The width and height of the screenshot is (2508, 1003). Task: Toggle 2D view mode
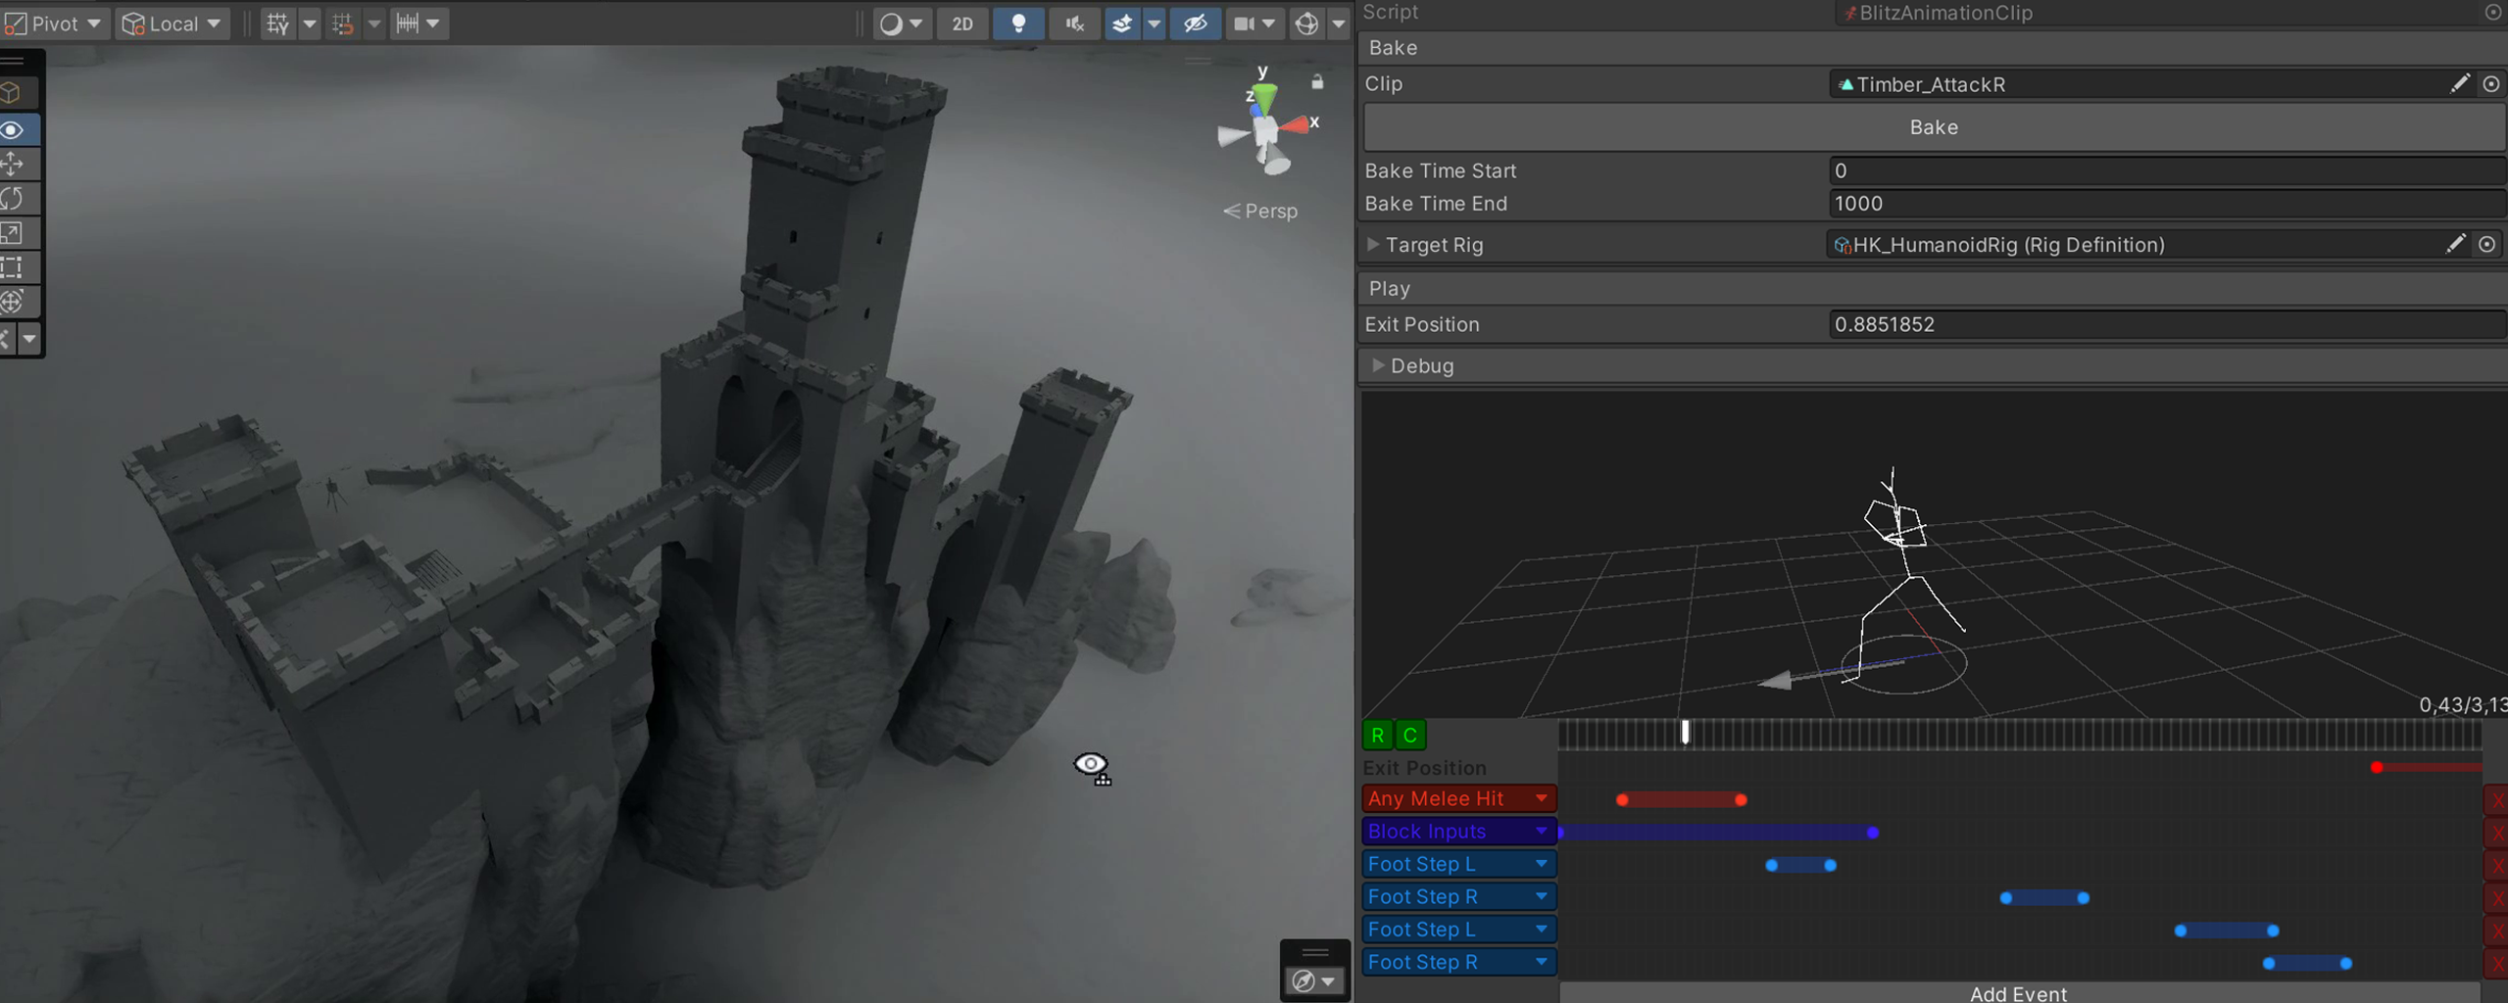pos(962,24)
